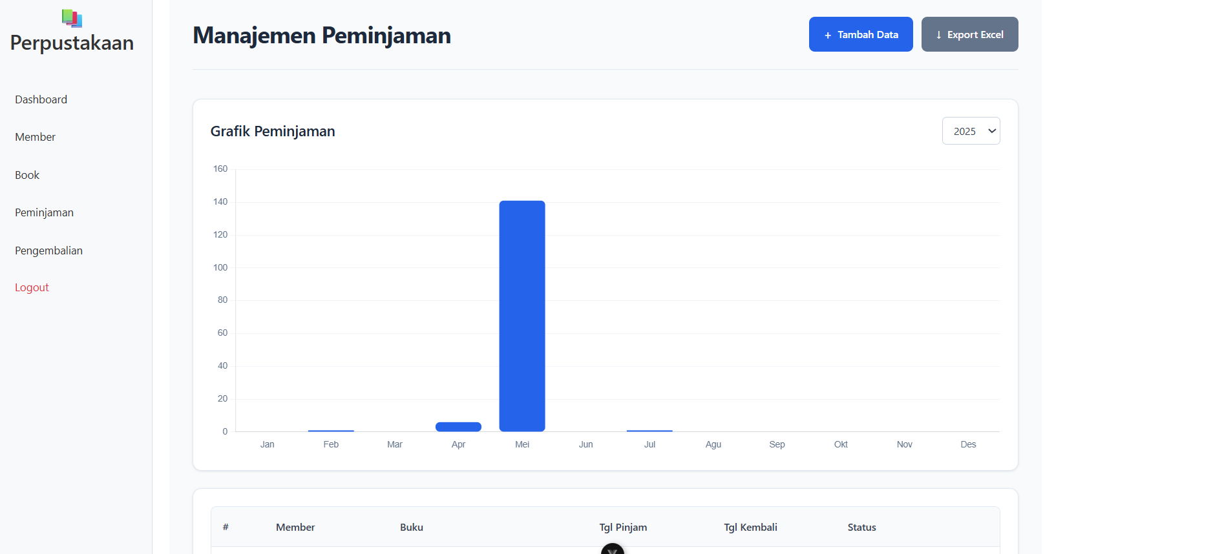Click the Status column header

tap(861, 528)
